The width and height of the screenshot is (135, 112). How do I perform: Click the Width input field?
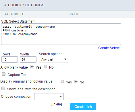pos(28,59)
